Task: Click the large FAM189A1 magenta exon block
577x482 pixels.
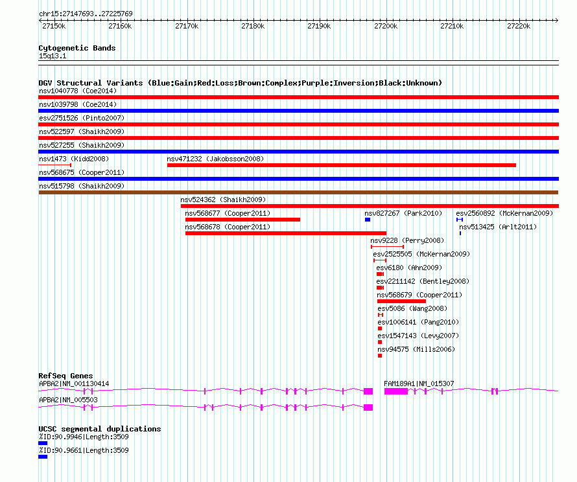Action: (396, 391)
